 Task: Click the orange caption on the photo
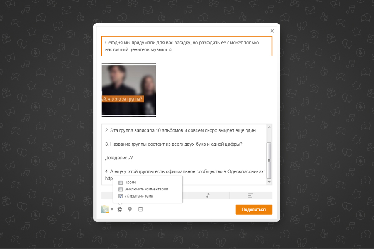(123, 99)
